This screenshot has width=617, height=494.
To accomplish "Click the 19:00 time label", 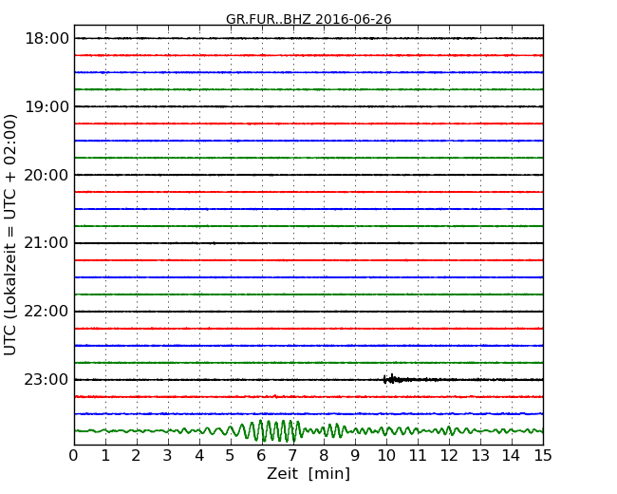I will [x=47, y=106].
